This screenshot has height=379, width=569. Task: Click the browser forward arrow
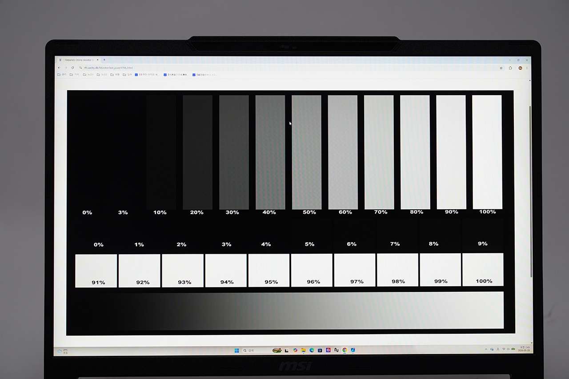[66, 68]
